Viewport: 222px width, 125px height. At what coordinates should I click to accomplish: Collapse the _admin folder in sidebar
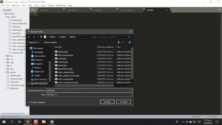pyautogui.click(x=5, y=17)
